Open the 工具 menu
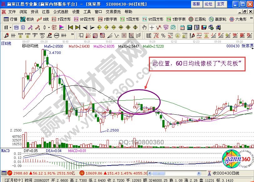The image size is (254, 182). pos(87,12)
